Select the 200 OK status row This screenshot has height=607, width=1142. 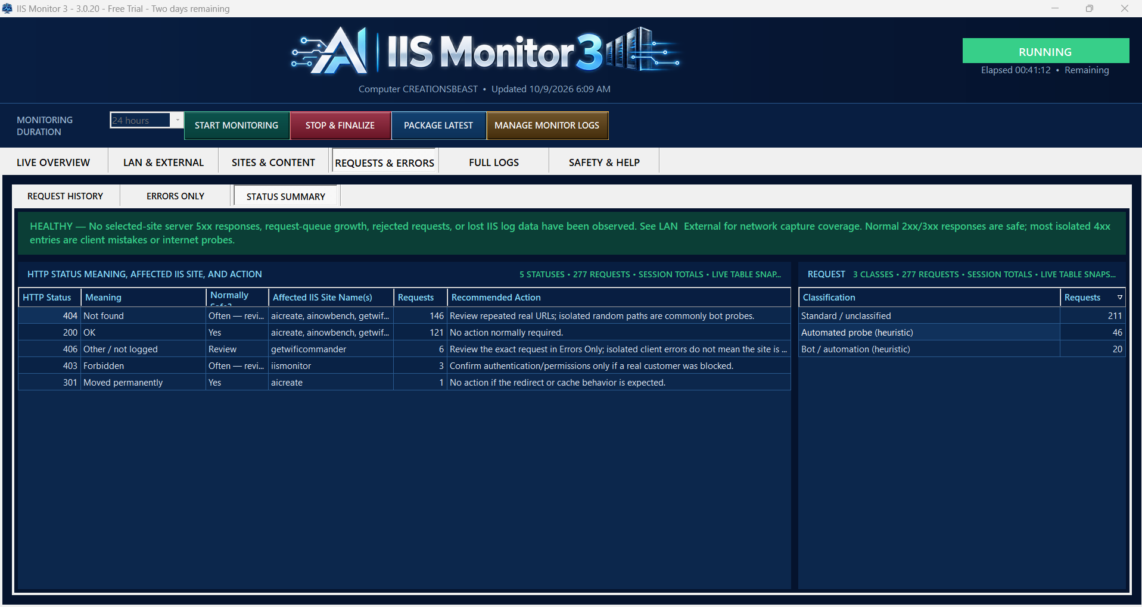point(404,333)
